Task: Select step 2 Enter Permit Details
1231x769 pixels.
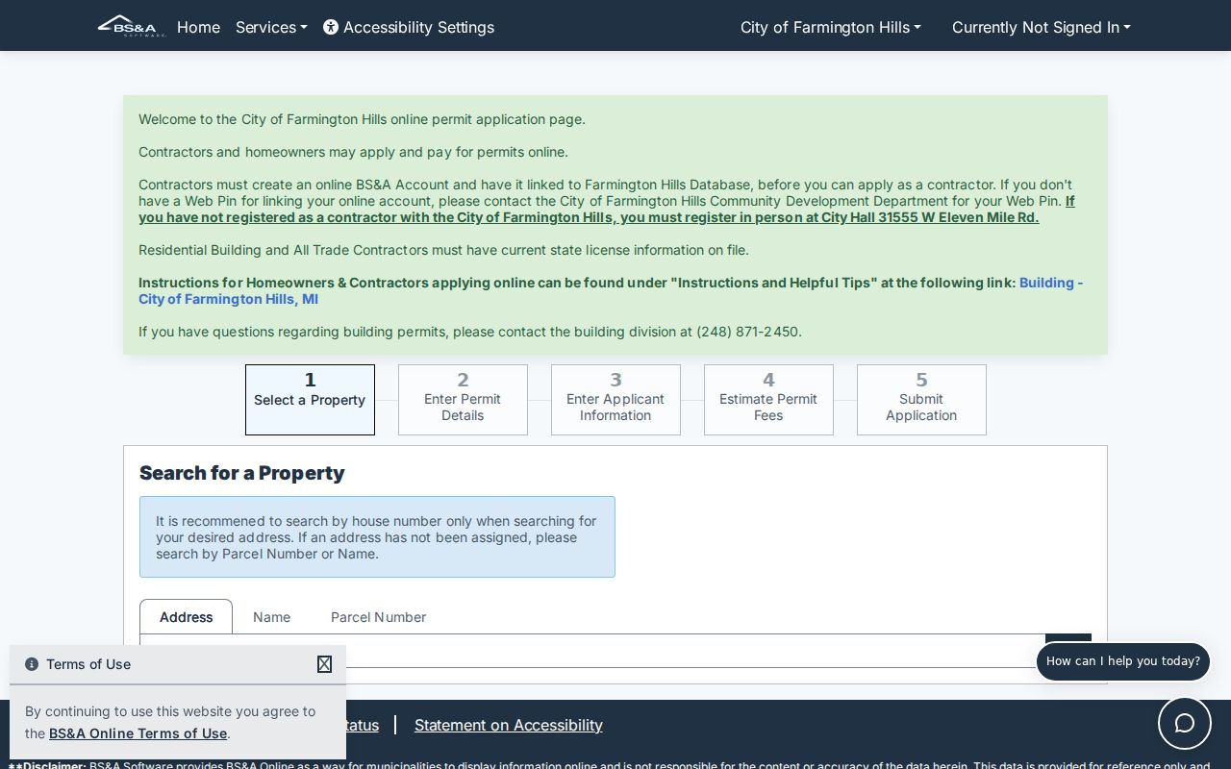Action: (463, 400)
